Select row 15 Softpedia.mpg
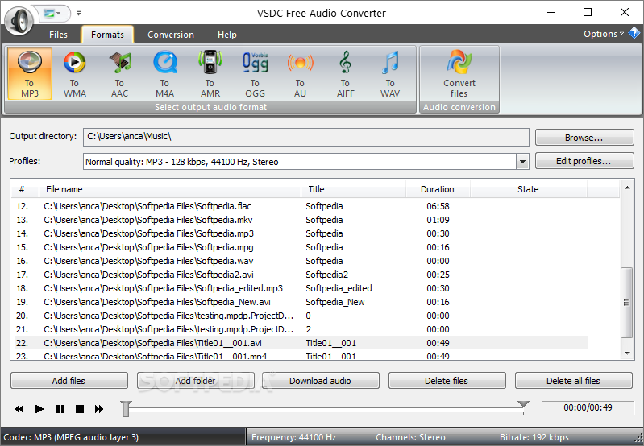The height and width of the screenshot is (446, 644). (x=301, y=247)
